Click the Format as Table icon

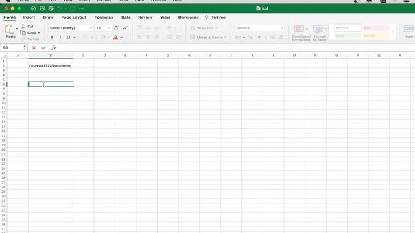point(318,28)
